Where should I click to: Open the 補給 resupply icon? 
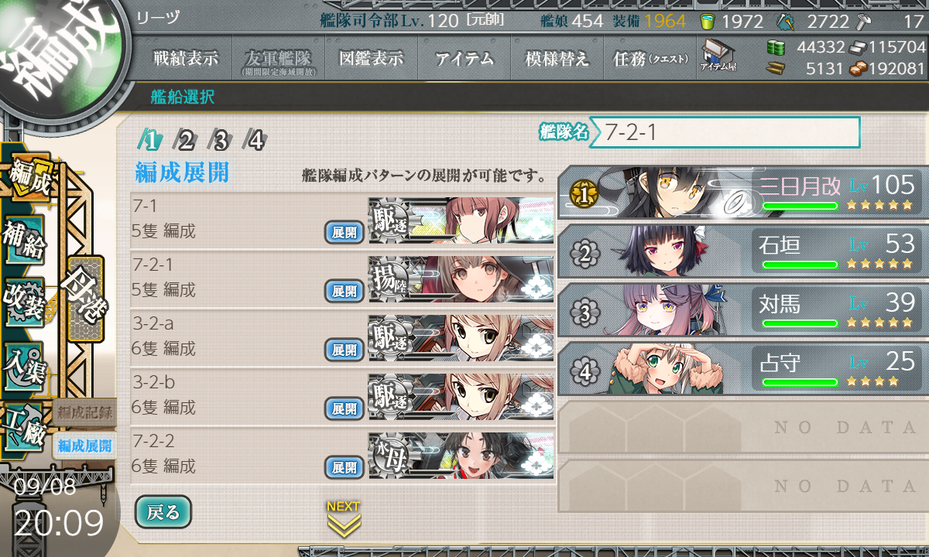point(25,239)
